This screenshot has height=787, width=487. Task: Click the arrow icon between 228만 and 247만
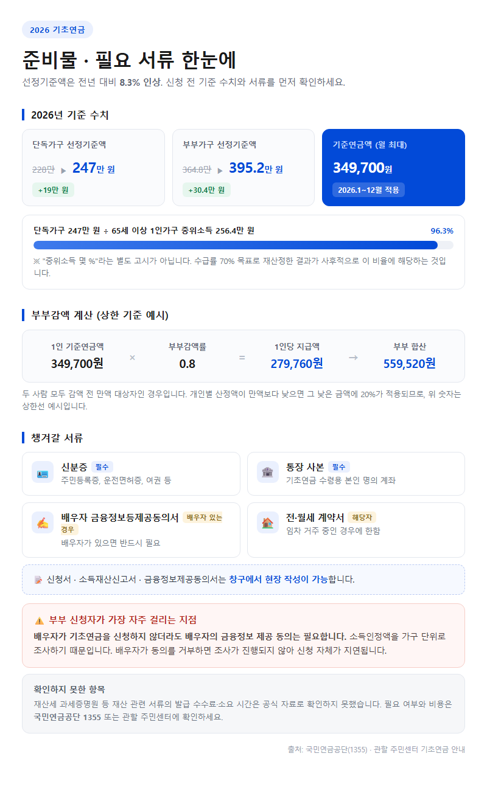tap(63, 170)
